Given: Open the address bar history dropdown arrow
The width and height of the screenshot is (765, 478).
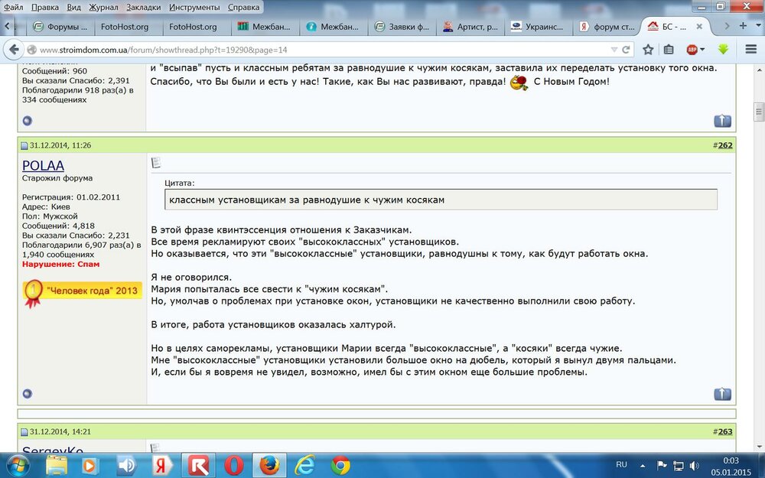Looking at the screenshot, I should pos(614,49).
